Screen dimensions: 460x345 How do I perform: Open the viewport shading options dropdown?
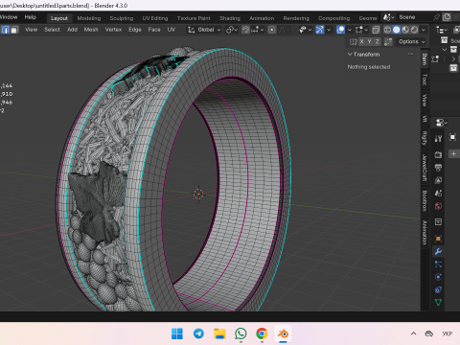tap(424, 30)
